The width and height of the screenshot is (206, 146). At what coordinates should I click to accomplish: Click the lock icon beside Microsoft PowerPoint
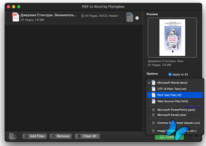153,110
